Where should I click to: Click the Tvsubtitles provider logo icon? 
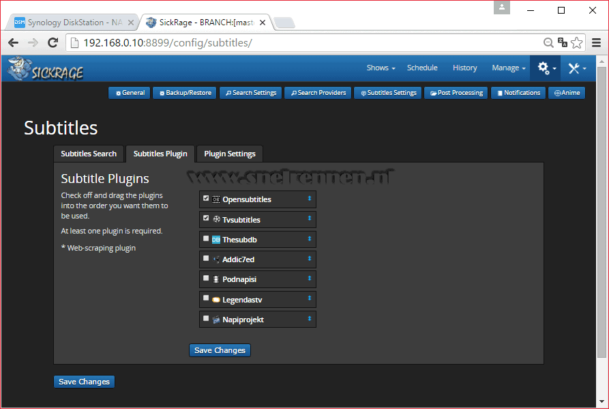[216, 219]
